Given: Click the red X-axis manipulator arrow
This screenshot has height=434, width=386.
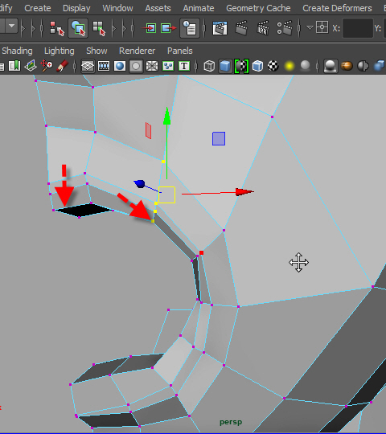Looking at the screenshot, I should point(244,191).
